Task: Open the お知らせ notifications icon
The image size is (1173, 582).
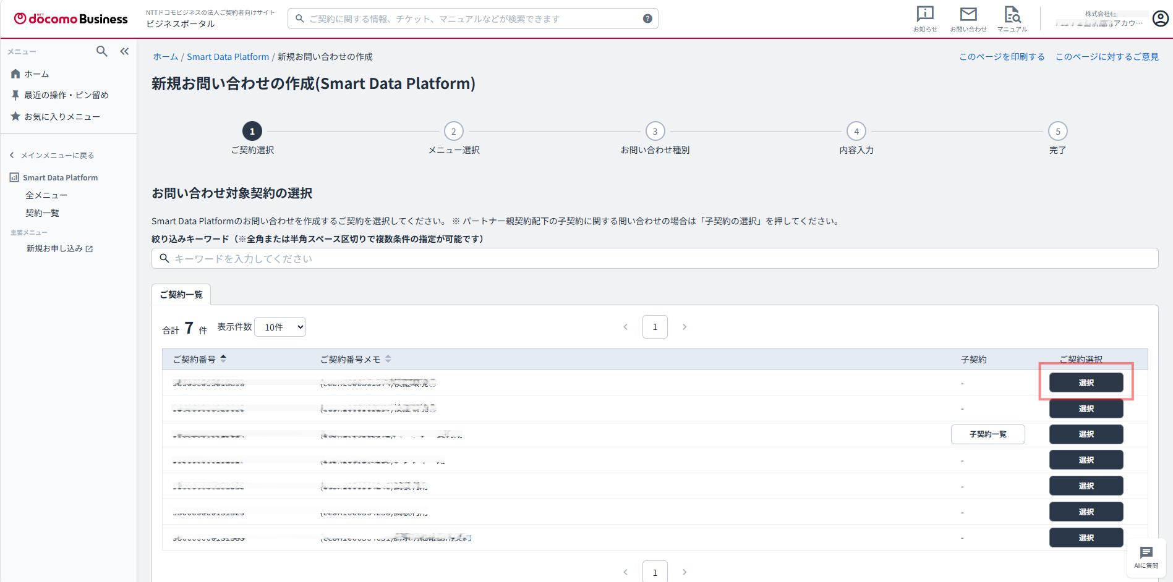Action: tap(925, 19)
